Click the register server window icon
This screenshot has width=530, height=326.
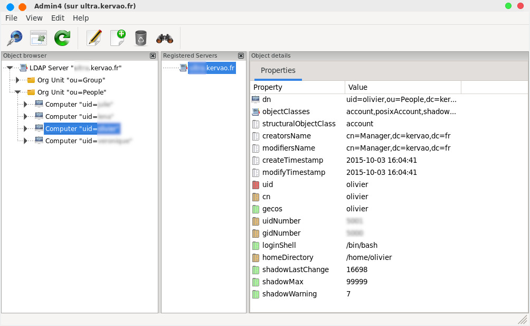point(39,38)
